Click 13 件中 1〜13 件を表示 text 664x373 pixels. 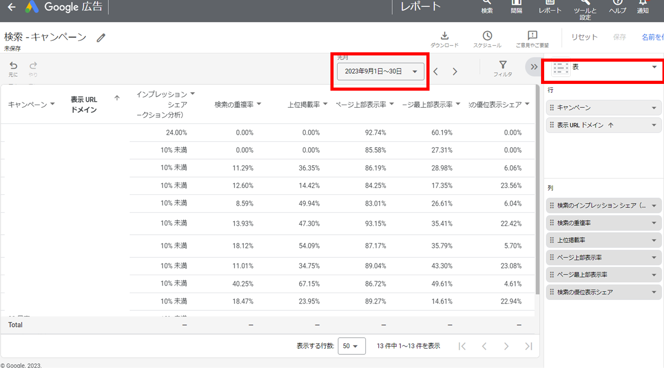[x=409, y=346]
